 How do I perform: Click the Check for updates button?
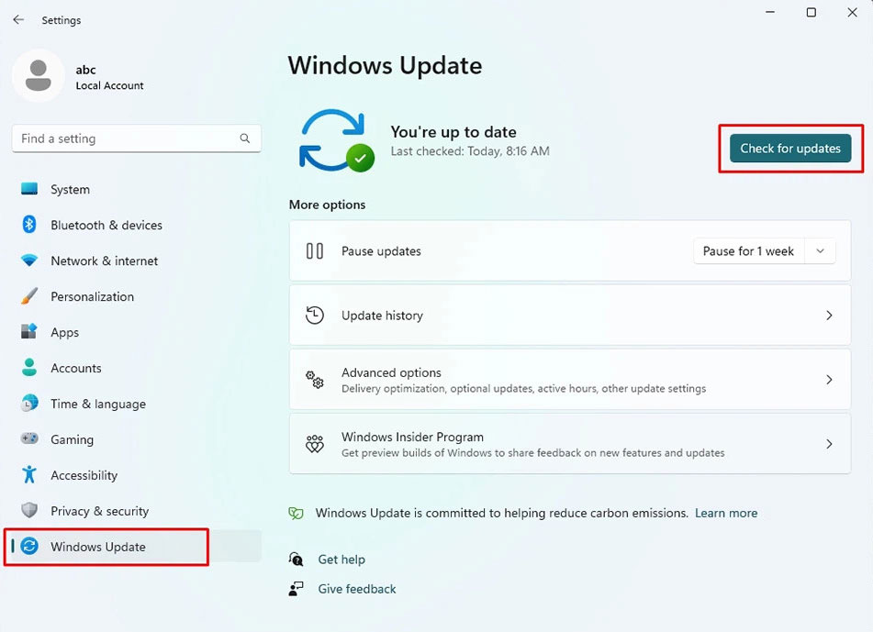click(789, 149)
